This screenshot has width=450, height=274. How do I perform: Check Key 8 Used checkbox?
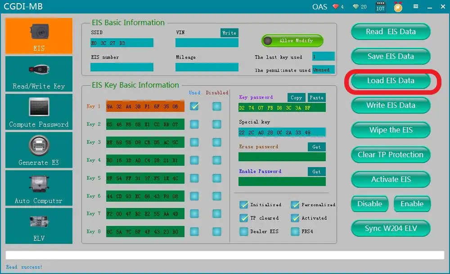point(194,232)
